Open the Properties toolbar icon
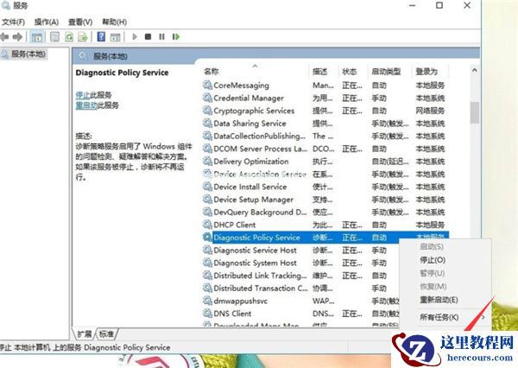 [54, 36]
